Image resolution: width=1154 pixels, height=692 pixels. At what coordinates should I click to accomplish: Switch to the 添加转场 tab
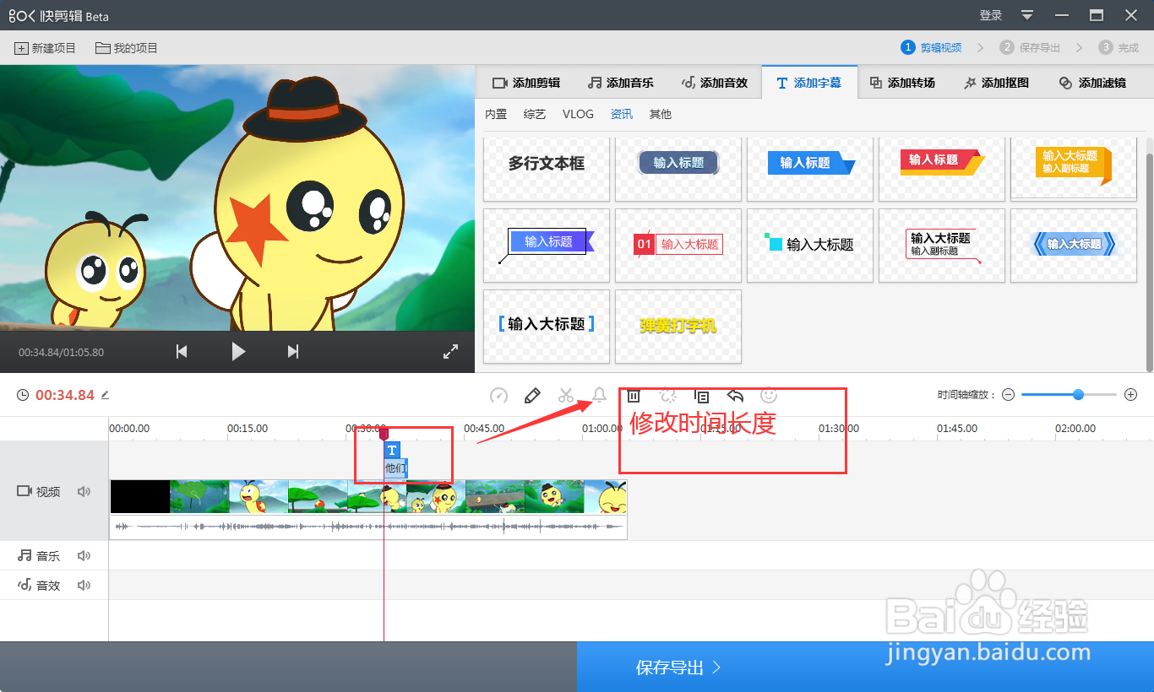902,83
